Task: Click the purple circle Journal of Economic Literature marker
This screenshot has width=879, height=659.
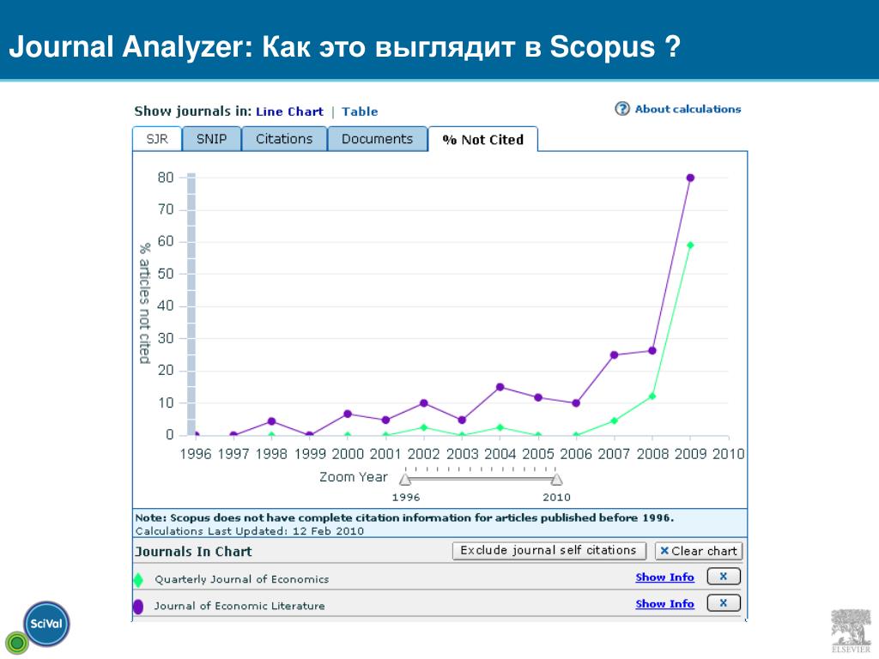Action: click(138, 607)
